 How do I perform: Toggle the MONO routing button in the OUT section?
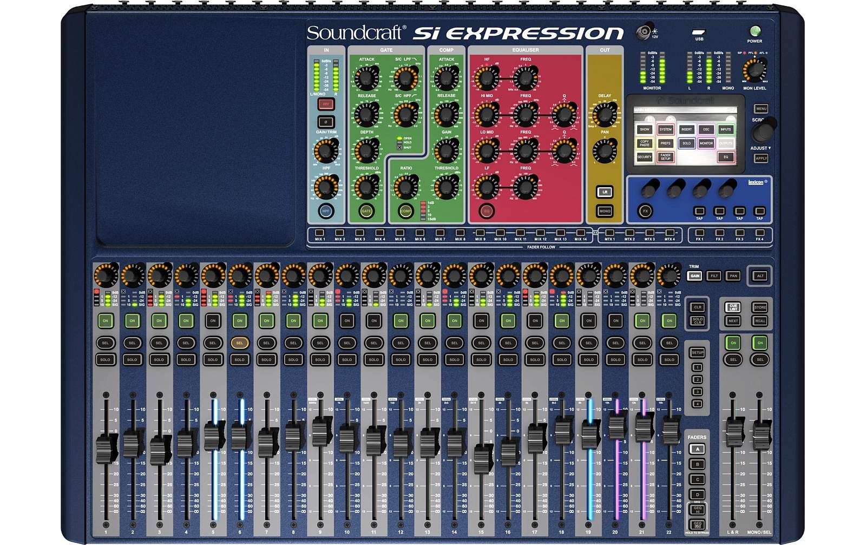605,211
